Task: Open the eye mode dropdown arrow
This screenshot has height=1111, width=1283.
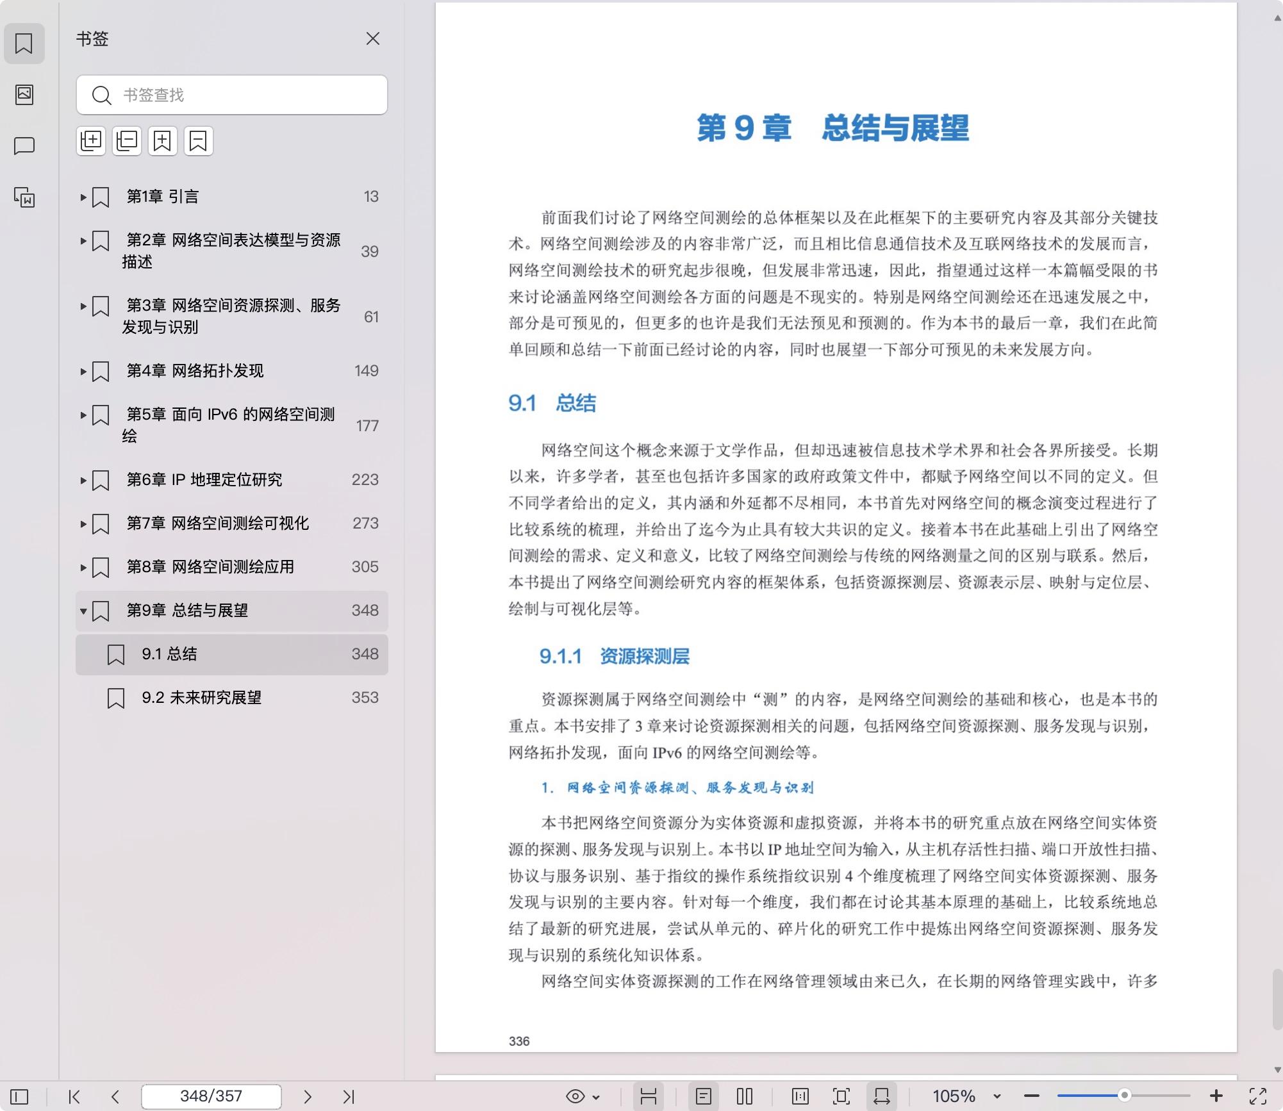Action: (x=597, y=1097)
